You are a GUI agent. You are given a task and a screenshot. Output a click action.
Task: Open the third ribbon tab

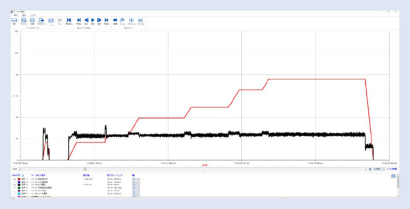click(x=33, y=15)
